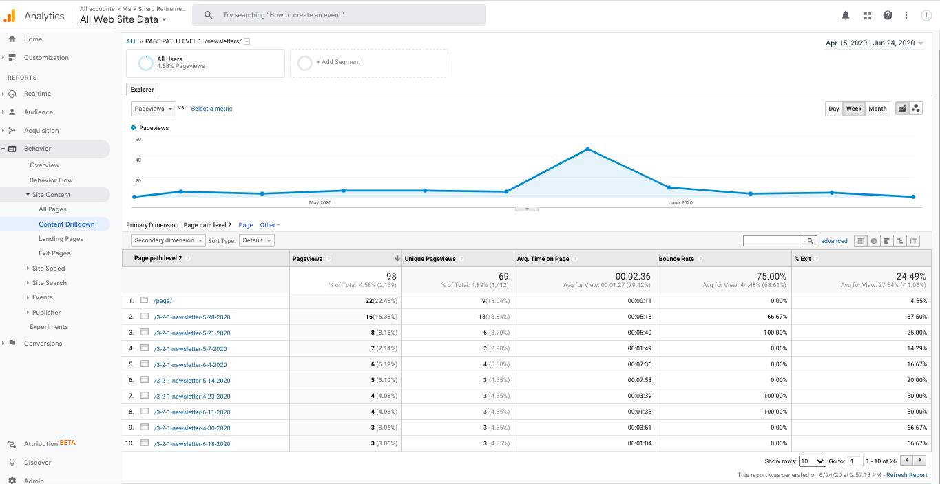Set graph interval to Month

877,109
